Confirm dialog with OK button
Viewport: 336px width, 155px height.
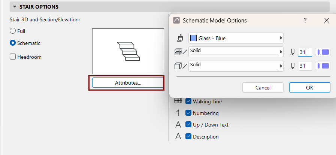pos(310,88)
